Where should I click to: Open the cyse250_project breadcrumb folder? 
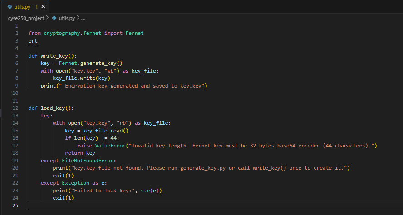click(x=26, y=18)
